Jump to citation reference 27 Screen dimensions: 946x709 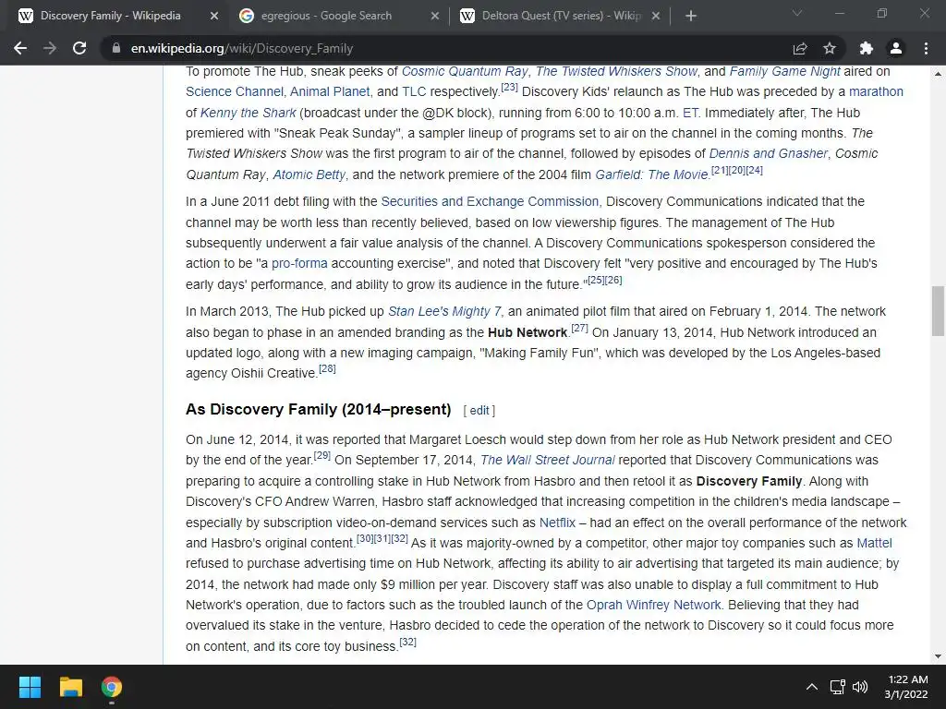click(580, 328)
